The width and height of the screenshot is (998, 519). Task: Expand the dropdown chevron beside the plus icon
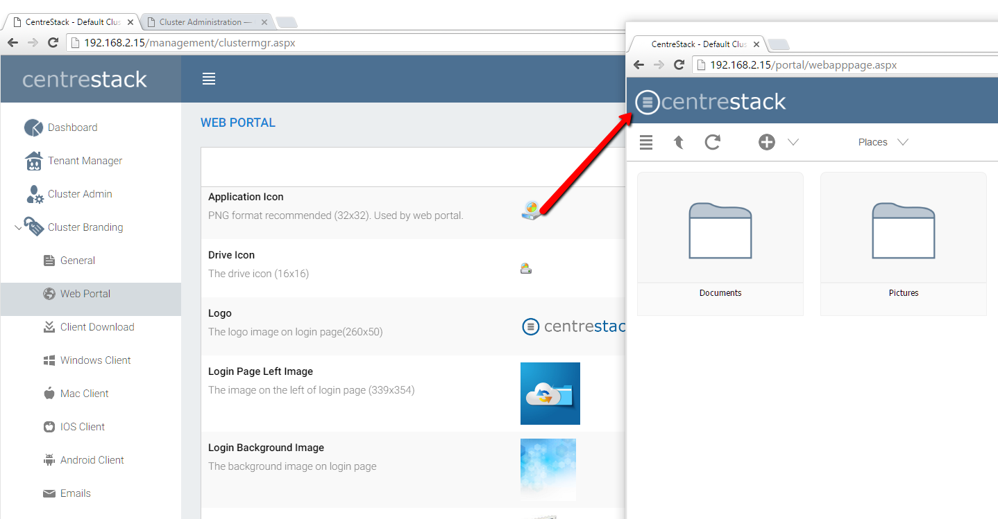click(x=793, y=142)
